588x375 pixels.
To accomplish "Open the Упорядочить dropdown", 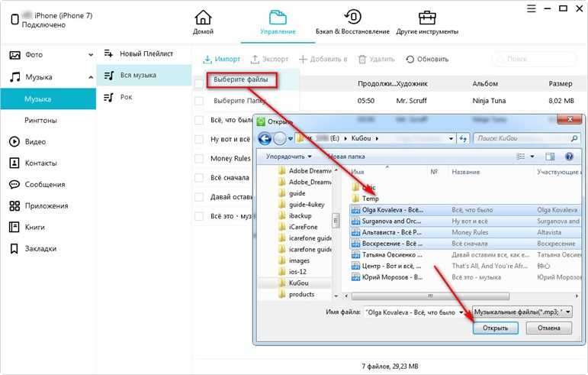I will [289, 157].
